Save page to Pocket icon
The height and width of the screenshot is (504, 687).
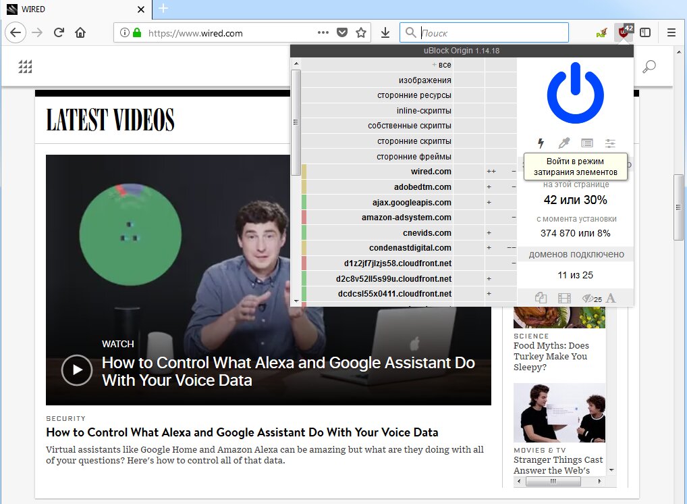tap(342, 32)
